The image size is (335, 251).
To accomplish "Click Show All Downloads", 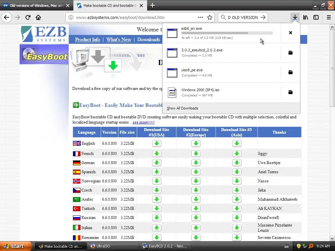I will coord(183,108).
